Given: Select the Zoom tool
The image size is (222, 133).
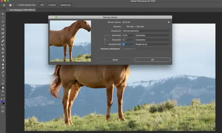Looking at the screenshot, I should tap(3, 91).
